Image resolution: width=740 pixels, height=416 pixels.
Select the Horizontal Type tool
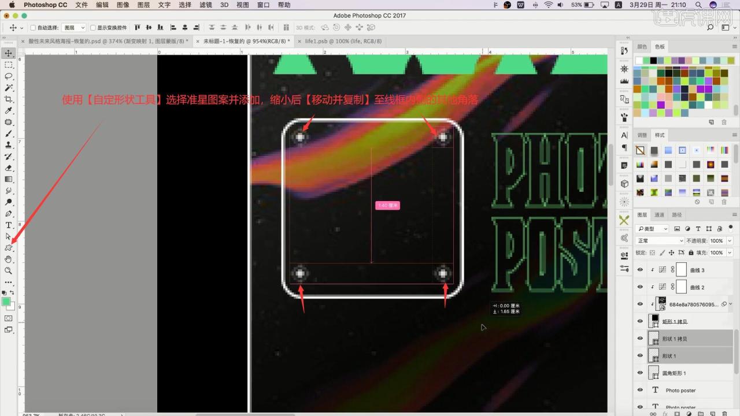tap(9, 225)
